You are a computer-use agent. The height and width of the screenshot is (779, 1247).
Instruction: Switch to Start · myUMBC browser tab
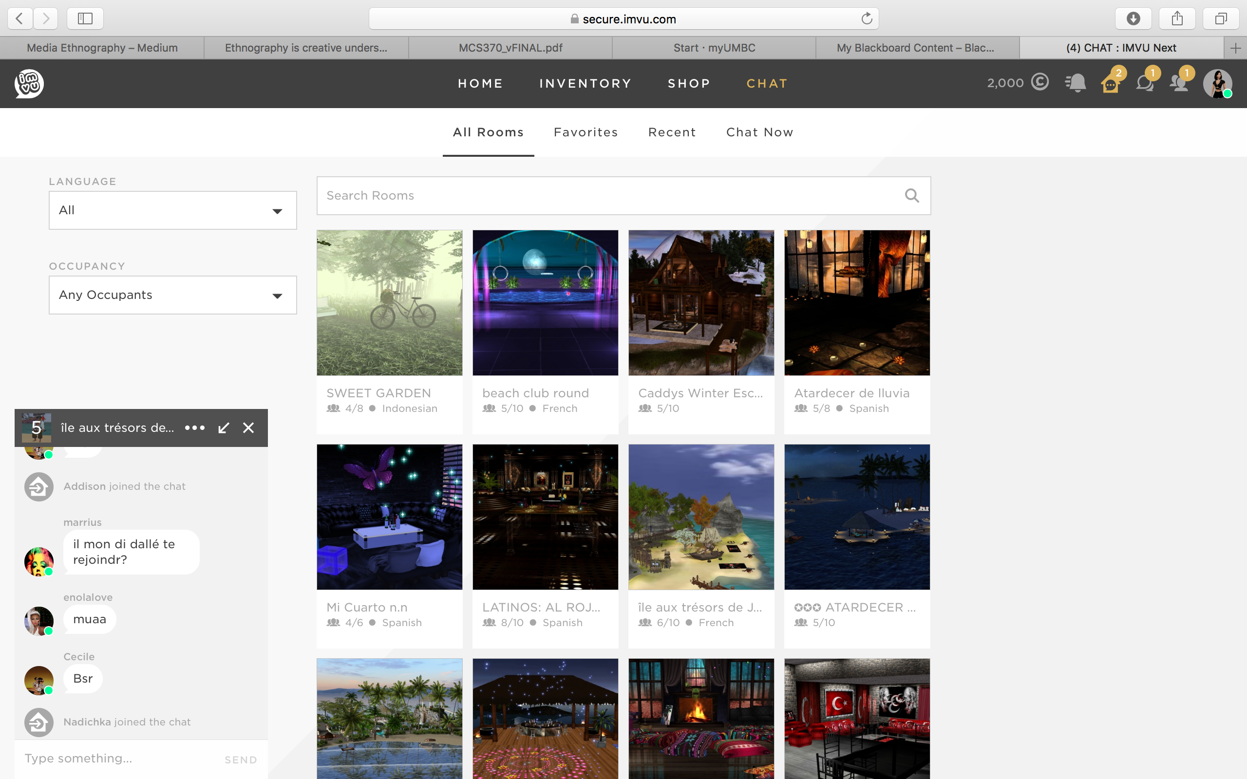click(x=714, y=48)
